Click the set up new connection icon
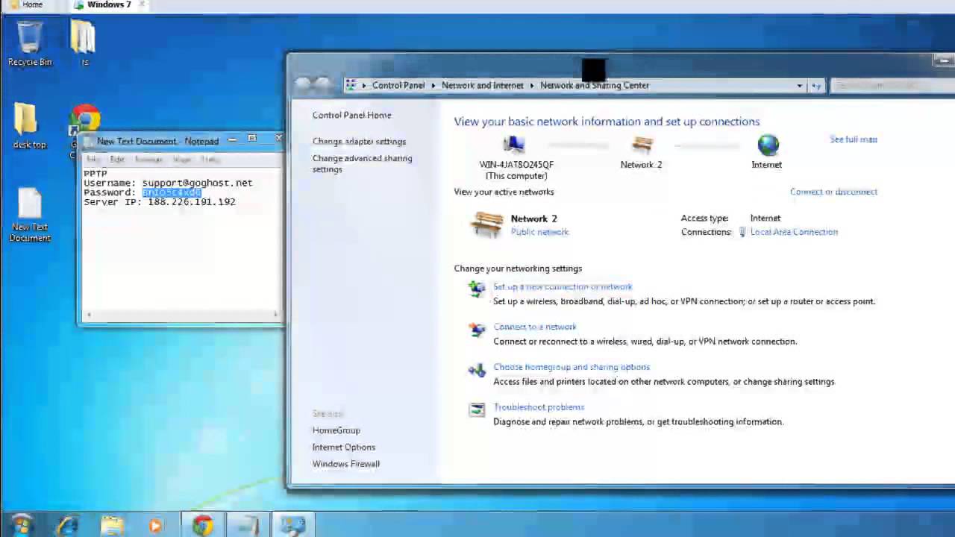 tap(476, 289)
